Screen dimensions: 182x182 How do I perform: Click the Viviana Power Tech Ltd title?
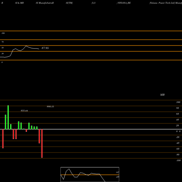(x=162, y=3)
